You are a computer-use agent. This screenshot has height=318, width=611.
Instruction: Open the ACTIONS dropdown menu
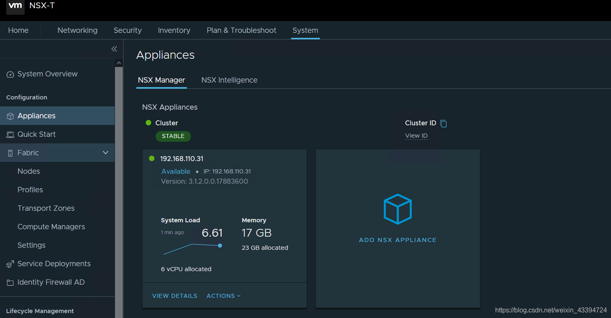click(x=223, y=296)
